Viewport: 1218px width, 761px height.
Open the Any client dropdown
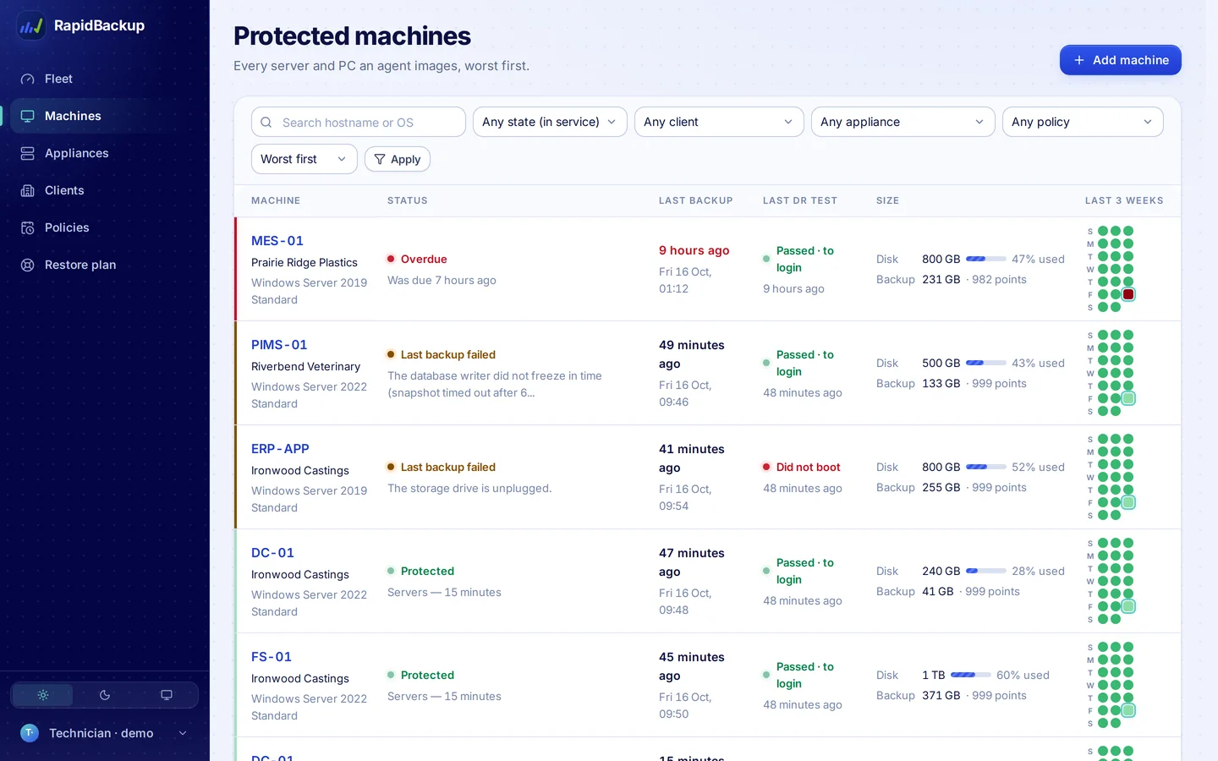pyautogui.click(x=719, y=122)
